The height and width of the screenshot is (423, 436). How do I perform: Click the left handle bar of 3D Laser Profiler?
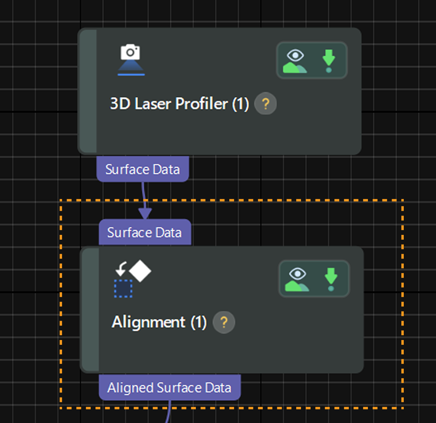click(x=88, y=91)
